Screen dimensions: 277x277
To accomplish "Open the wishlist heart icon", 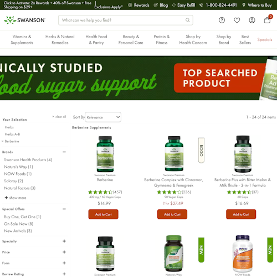I will click(x=237, y=20).
